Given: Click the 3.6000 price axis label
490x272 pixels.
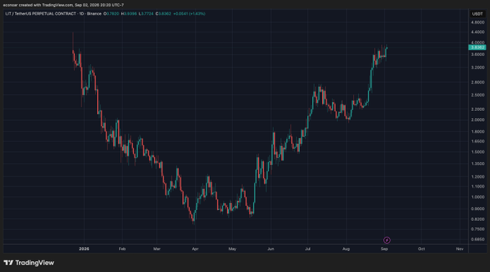Looking at the screenshot, I should pyautogui.click(x=478, y=54).
